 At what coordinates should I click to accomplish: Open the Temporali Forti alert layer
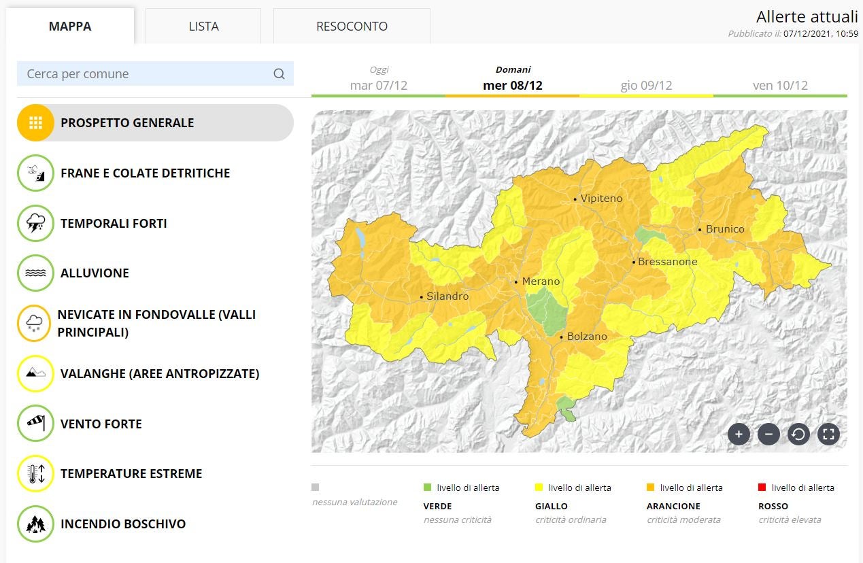(x=35, y=222)
